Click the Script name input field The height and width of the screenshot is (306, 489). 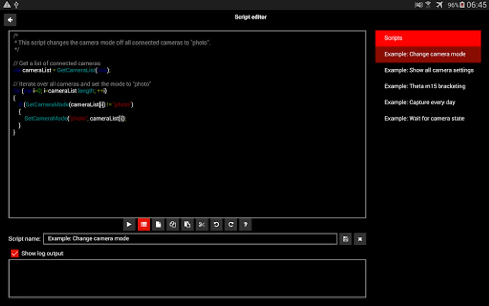pos(190,239)
